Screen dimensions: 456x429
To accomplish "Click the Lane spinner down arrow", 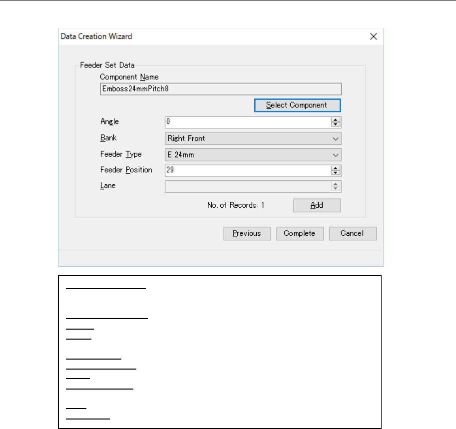I will tap(336, 189).
